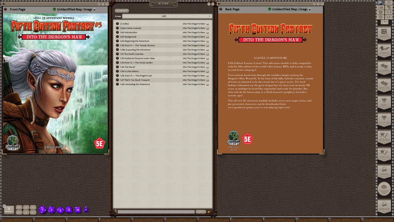Open the Quests sidebar panel
394x222 pixels.
(x=384, y=85)
